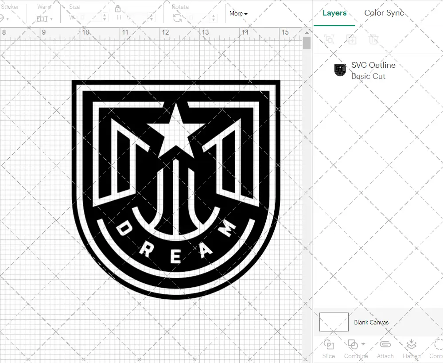
Task: Click the width stepper arrows
Action: click(105, 18)
